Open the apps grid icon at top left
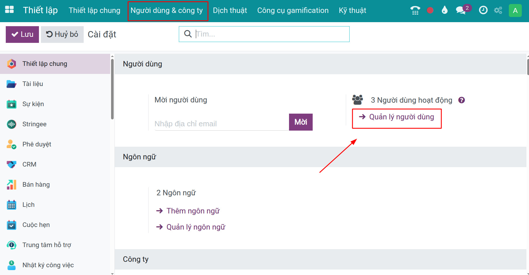Screen dimensions: 529x275 click(9, 9)
